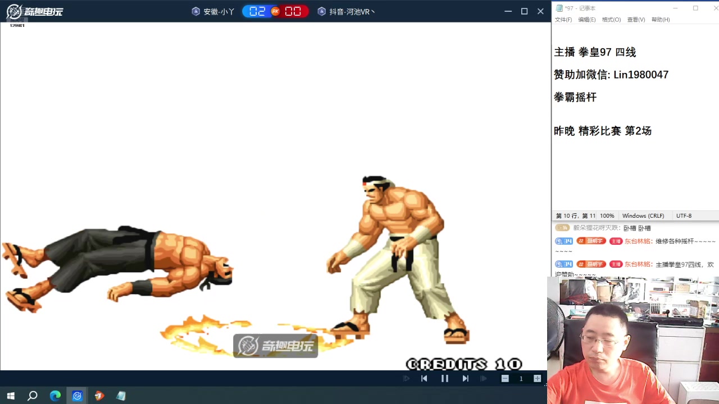
Task: Skip to previous replay segment
Action: pos(424,379)
